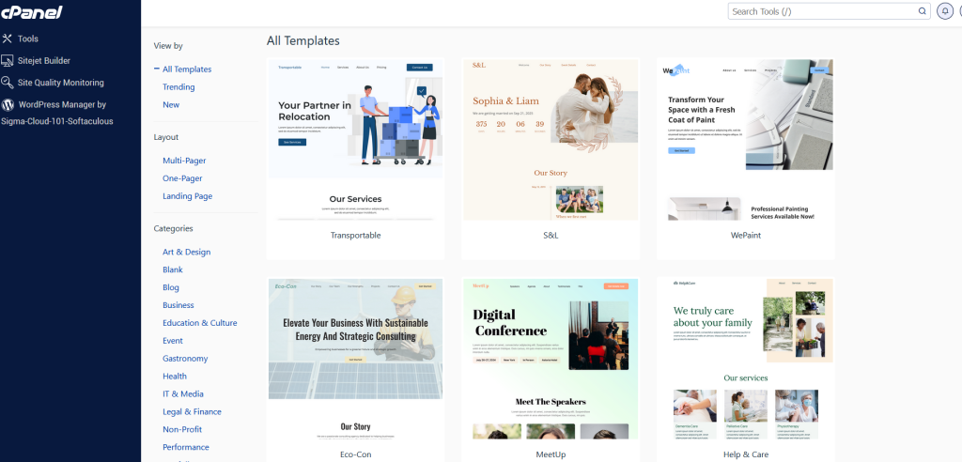The width and height of the screenshot is (962, 462).
Task: Click the Site Quality Monitoring icon
Action: 8,83
